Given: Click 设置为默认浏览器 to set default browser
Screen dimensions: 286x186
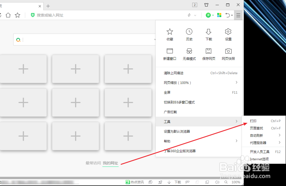Looking at the screenshot, I should [x=179, y=131].
